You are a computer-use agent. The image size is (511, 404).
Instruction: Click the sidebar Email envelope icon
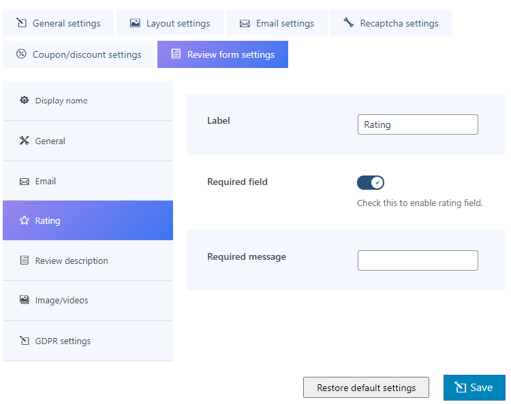[24, 182]
